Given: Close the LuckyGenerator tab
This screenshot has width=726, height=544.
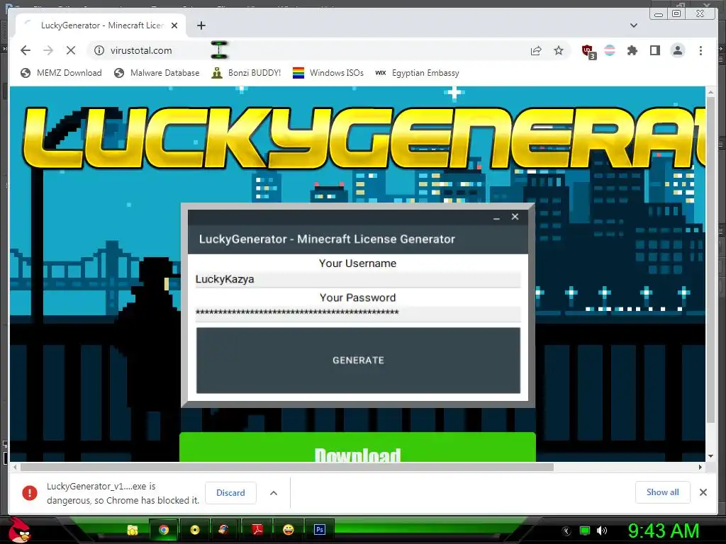Looking at the screenshot, I should 174,25.
